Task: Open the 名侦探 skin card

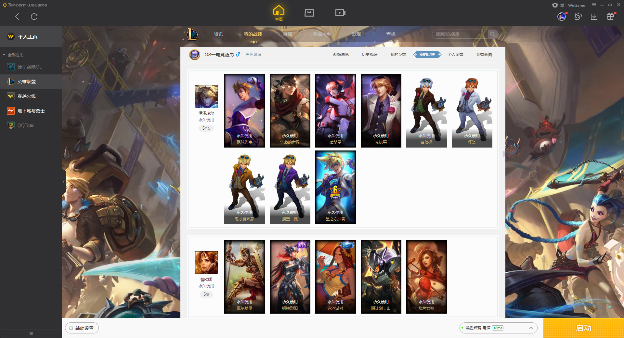Action: 426,110
